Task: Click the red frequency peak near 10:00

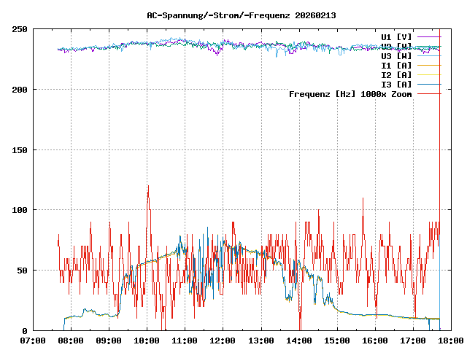Action: coord(148,188)
